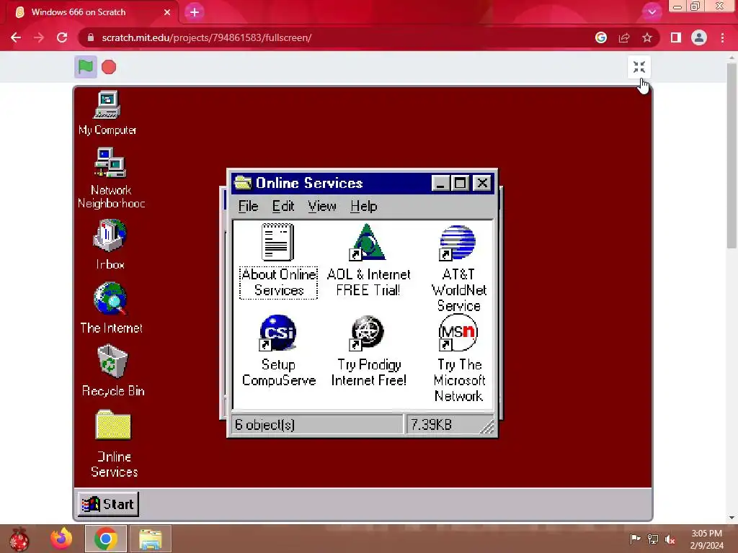Select the Windows 666 on Scratch tab
Image resolution: width=738 pixels, height=553 pixels.
(x=92, y=12)
